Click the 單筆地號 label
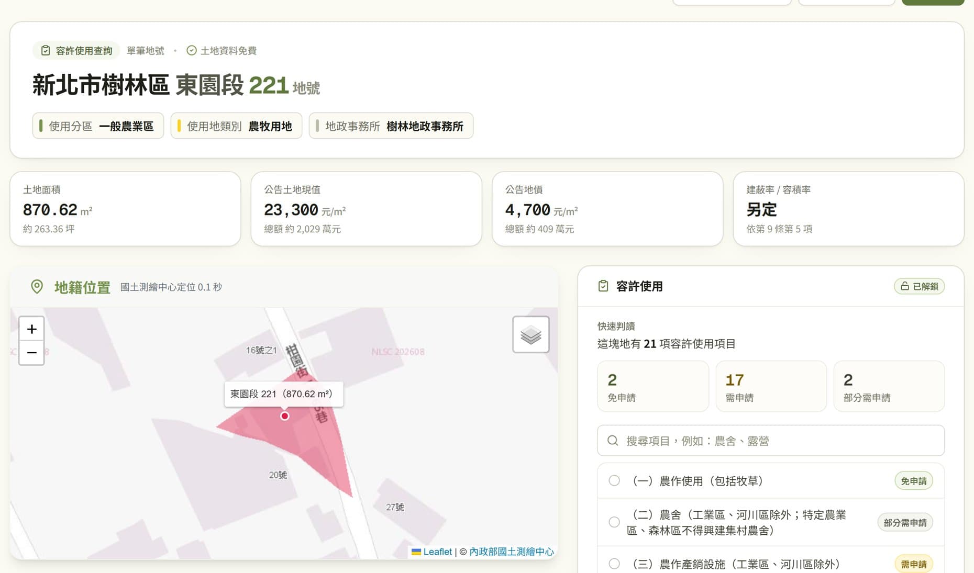This screenshot has width=974, height=573. click(146, 50)
